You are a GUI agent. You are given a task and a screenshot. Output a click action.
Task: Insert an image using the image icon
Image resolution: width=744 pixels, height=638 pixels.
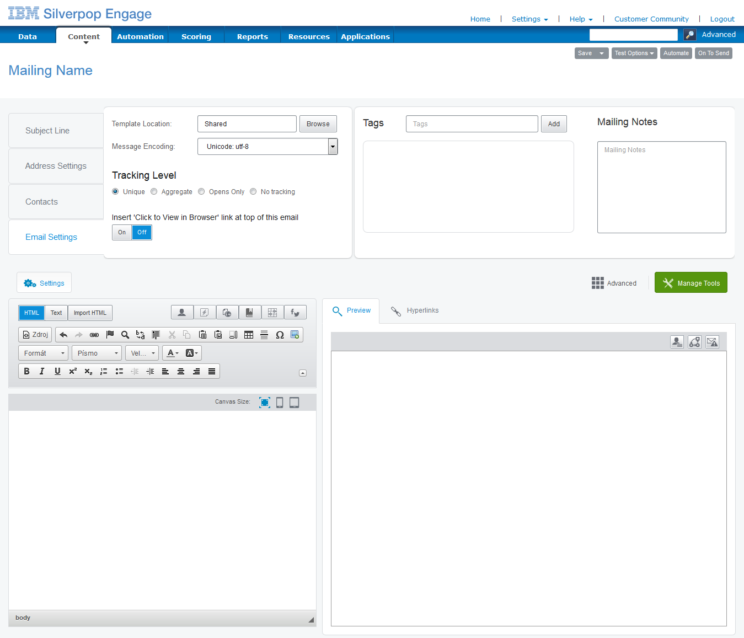295,335
